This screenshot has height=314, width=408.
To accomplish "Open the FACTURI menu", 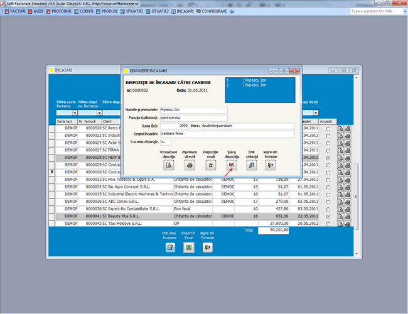I will (x=15, y=11).
